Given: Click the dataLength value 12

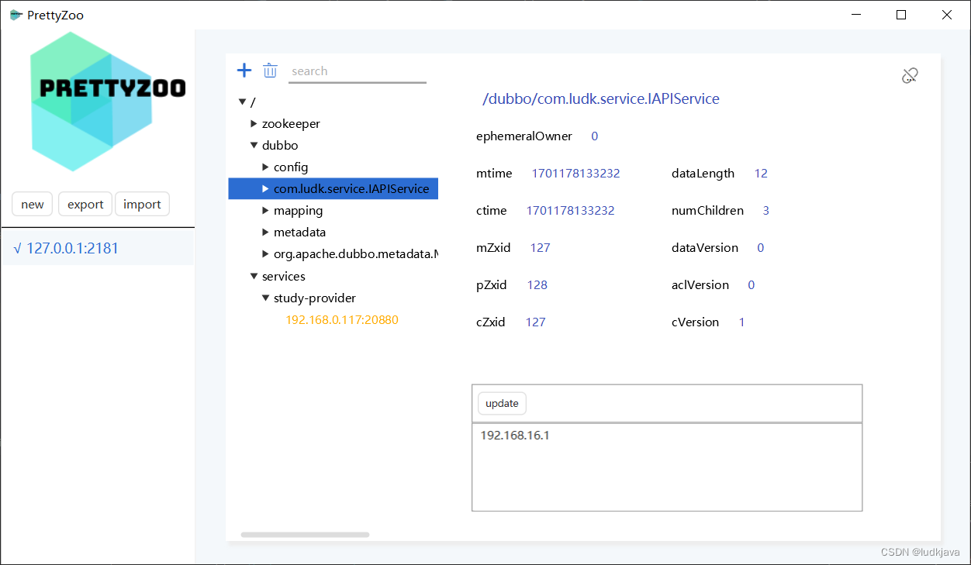Looking at the screenshot, I should (761, 173).
